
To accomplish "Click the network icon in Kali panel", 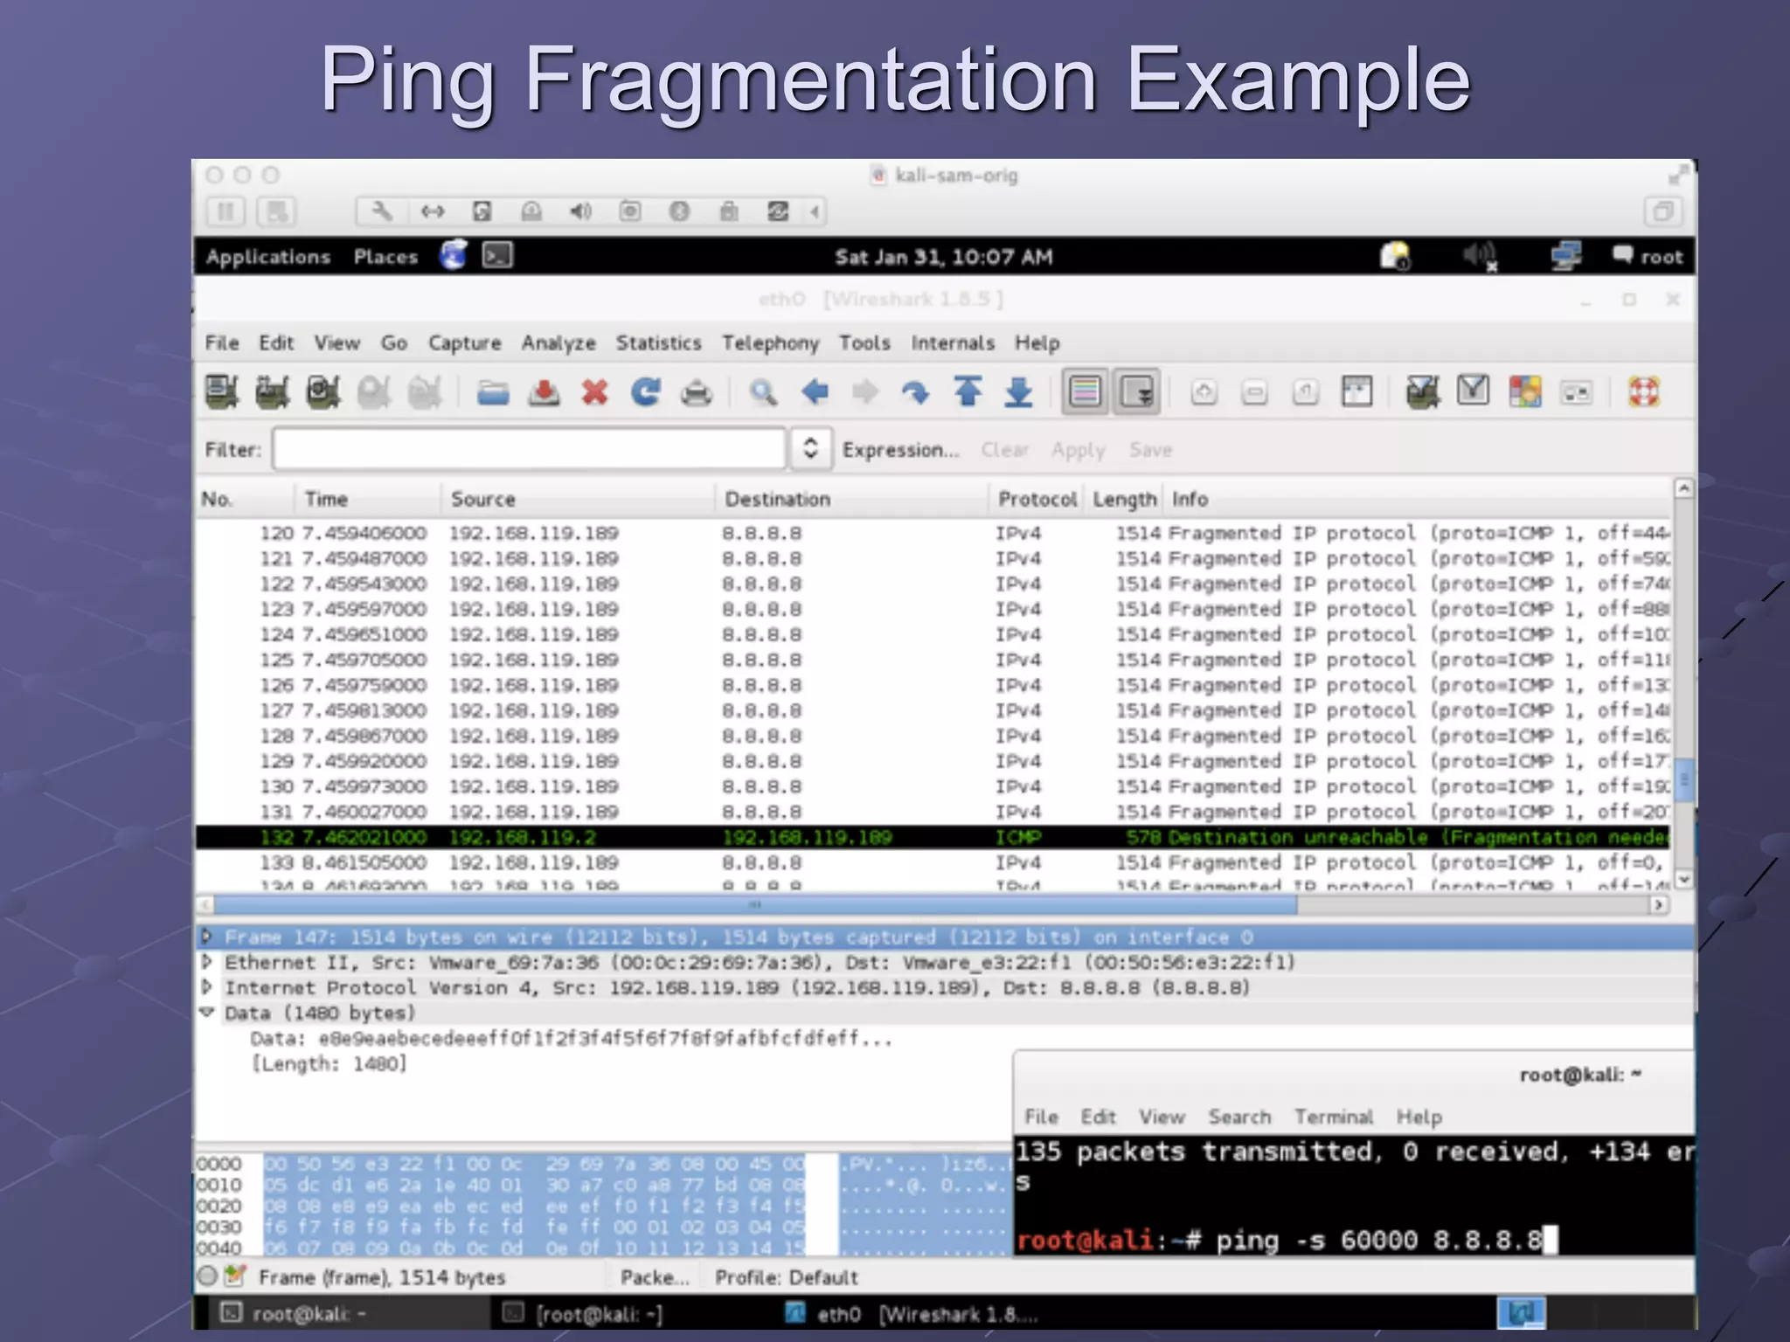I will [1565, 256].
